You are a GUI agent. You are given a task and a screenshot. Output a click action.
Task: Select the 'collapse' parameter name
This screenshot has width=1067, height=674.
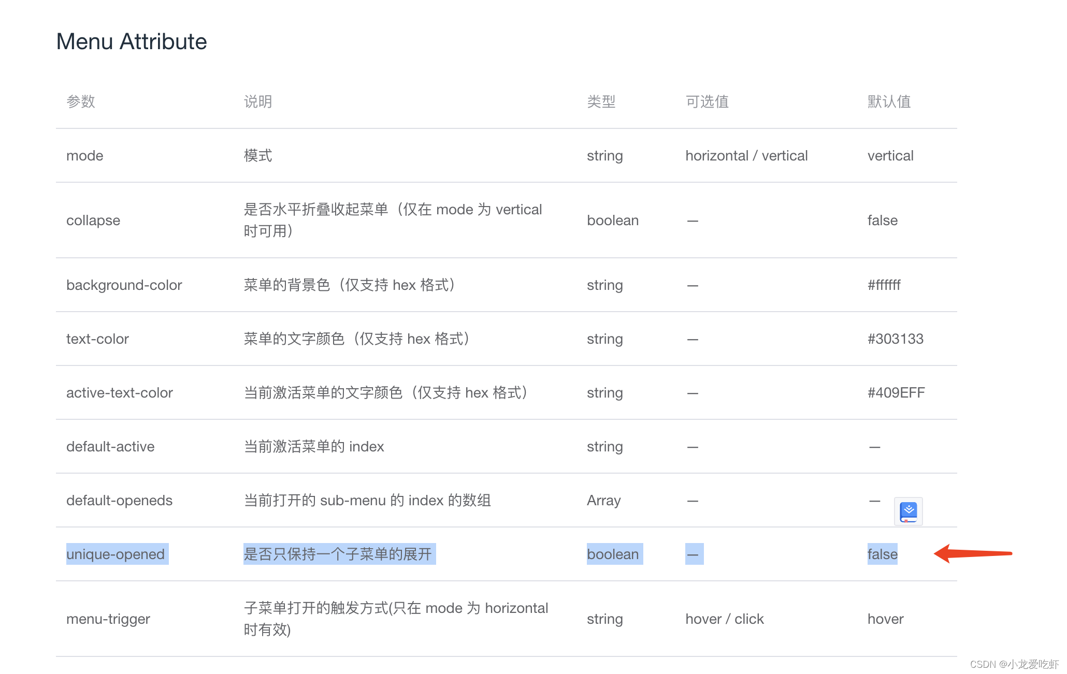pos(93,221)
